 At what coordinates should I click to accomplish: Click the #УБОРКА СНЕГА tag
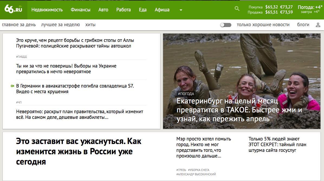199,170
